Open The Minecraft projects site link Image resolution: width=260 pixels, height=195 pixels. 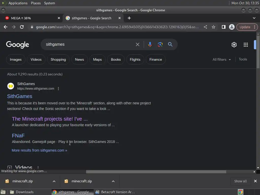[x=50, y=119]
